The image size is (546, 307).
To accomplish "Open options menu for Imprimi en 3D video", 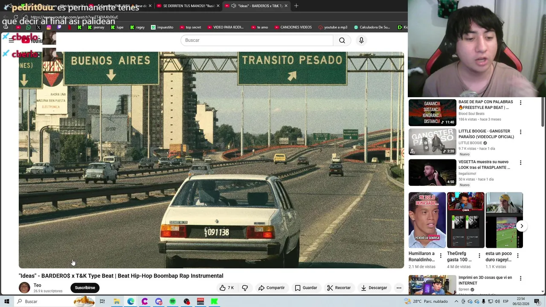I will click(x=520, y=278).
